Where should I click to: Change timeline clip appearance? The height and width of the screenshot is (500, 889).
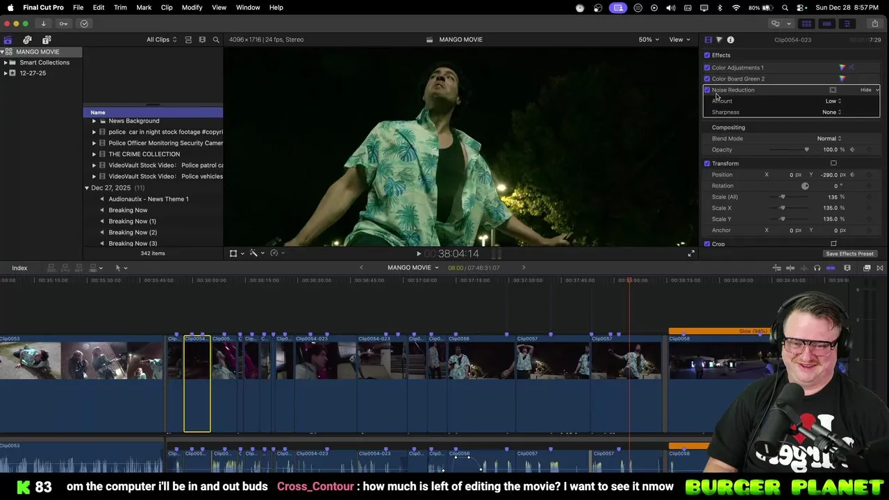847,268
